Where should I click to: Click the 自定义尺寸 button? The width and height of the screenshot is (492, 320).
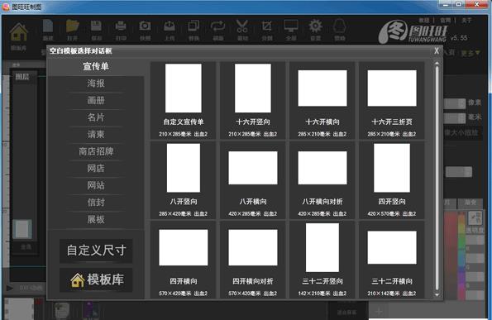(x=96, y=251)
